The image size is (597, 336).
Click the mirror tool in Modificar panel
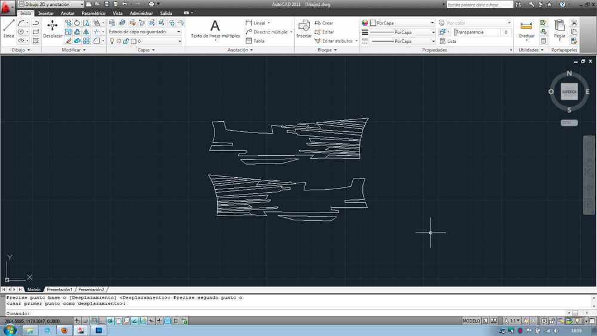(87, 32)
